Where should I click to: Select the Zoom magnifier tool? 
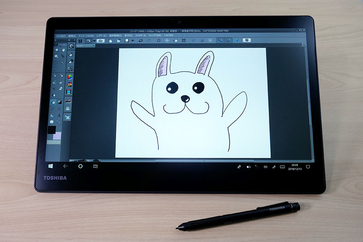pyautogui.click(x=57, y=50)
